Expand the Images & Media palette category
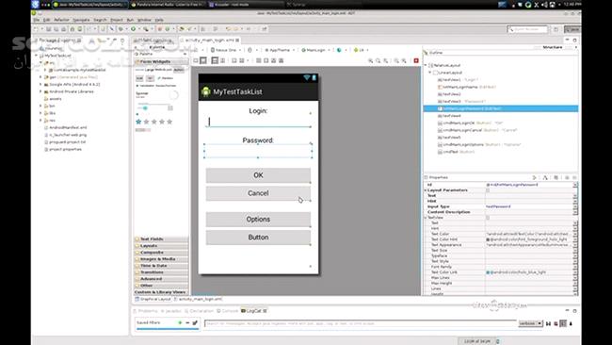612x345 pixels. (x=161, y=259)
